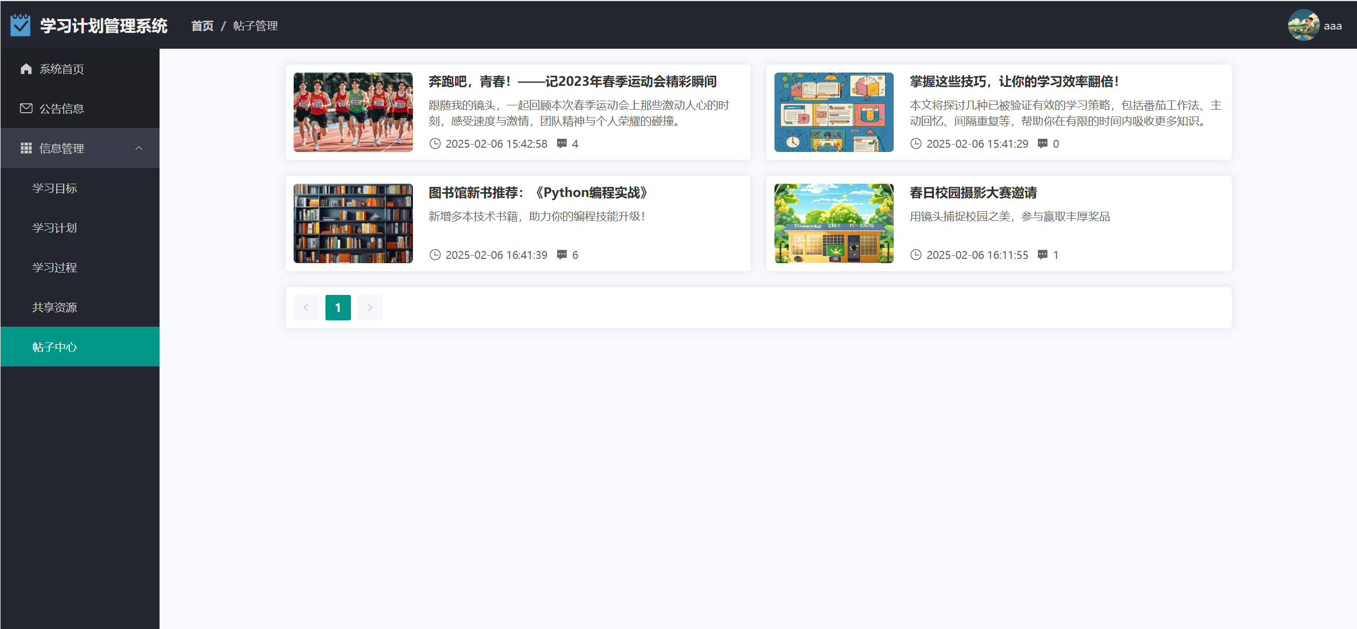The width and height of the screenshot is (1357, 629).
Task: Open the 学习目标 menu item
Action: click(x=55, y=188)
